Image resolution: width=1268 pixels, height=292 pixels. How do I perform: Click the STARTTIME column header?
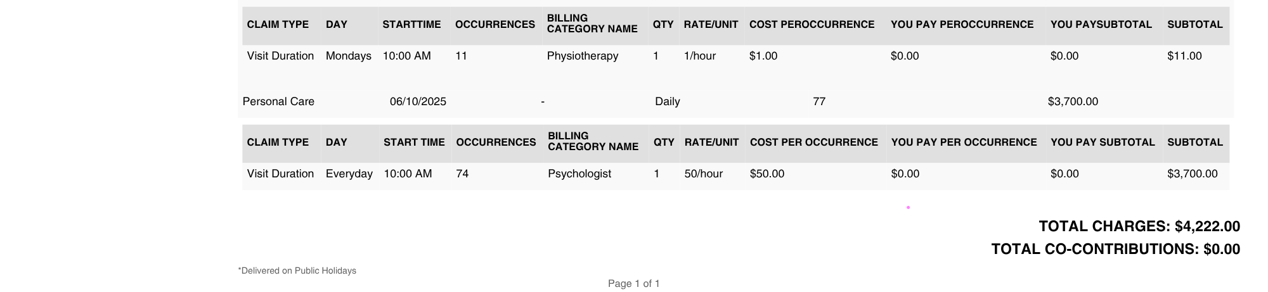pos(411,25)
